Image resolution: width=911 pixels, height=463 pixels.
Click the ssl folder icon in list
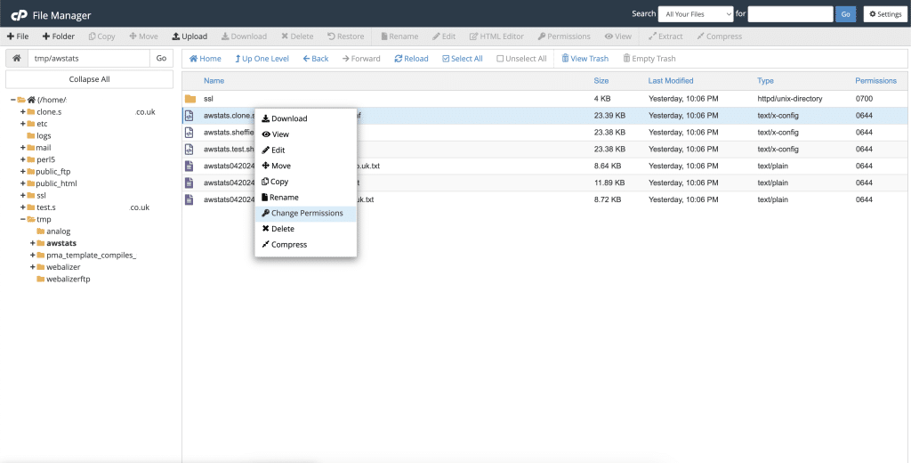190,99
